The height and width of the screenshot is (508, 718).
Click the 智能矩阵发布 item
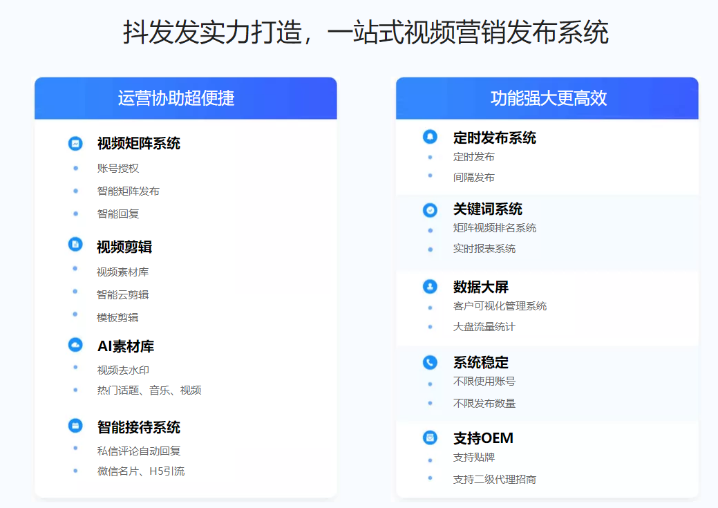(129, 191)
